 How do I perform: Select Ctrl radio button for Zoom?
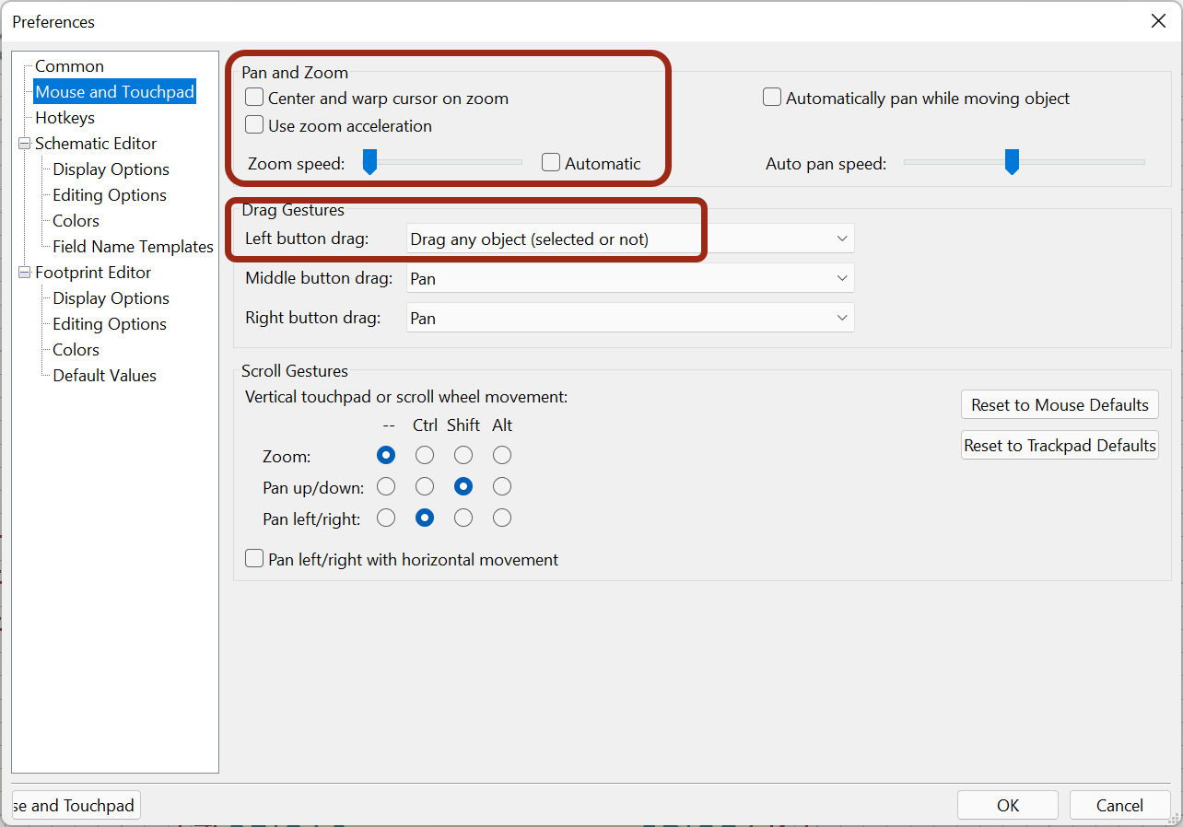(425, 455)
